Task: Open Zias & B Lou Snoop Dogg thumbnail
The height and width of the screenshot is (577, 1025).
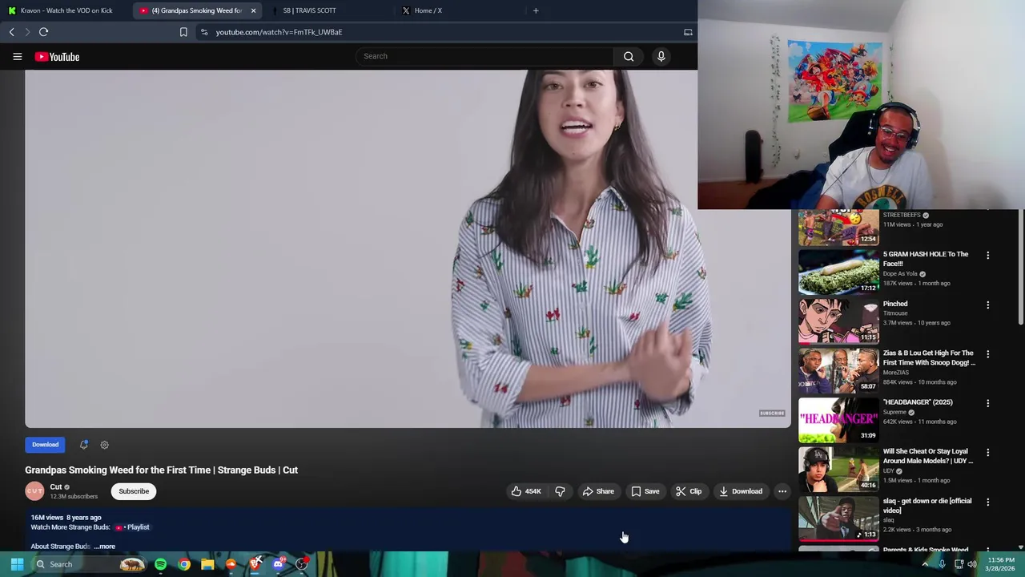Action: [838, 369]
